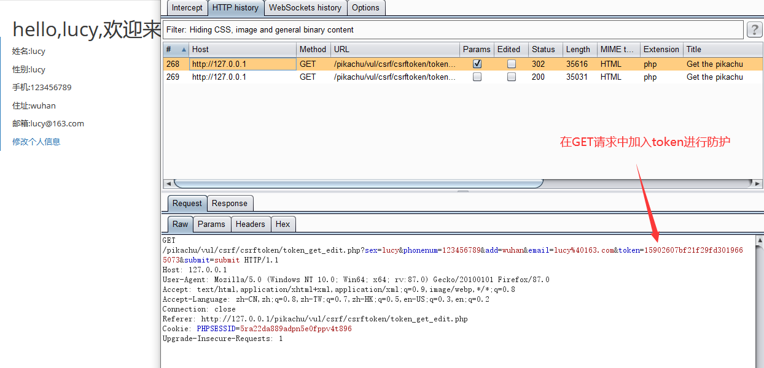764x368 pixels.
Task: Click the 修改个人信息 link in the profile page
Action: coord(36,141)
